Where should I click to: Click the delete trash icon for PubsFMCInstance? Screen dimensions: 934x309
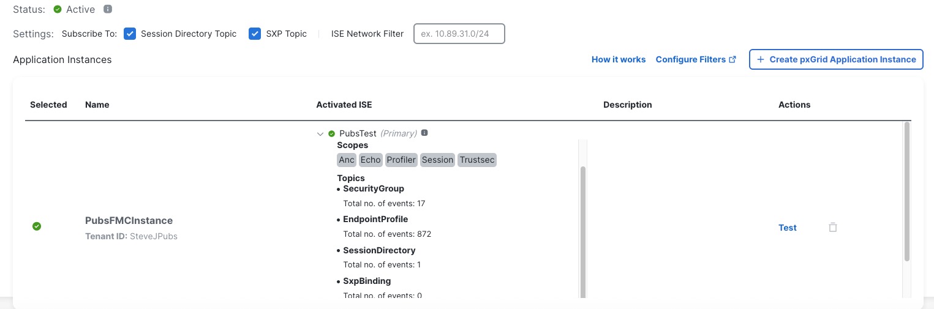(832, 228)
